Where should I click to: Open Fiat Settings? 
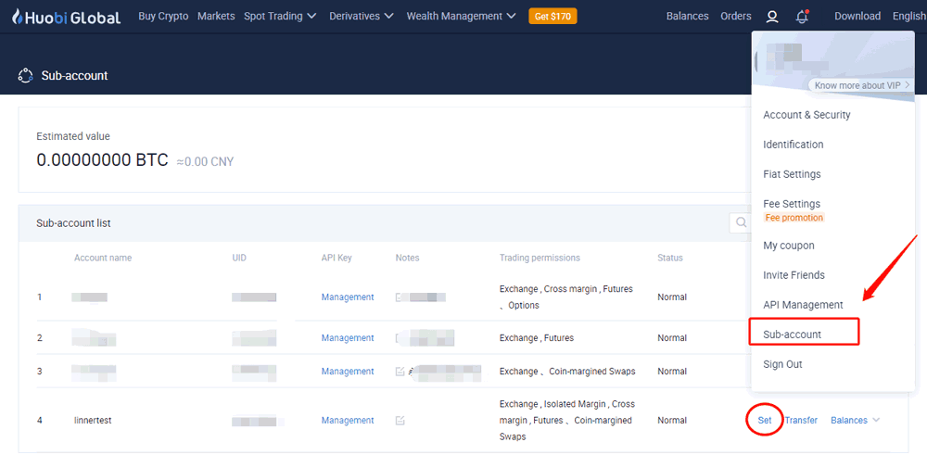[x=792, y=174]
